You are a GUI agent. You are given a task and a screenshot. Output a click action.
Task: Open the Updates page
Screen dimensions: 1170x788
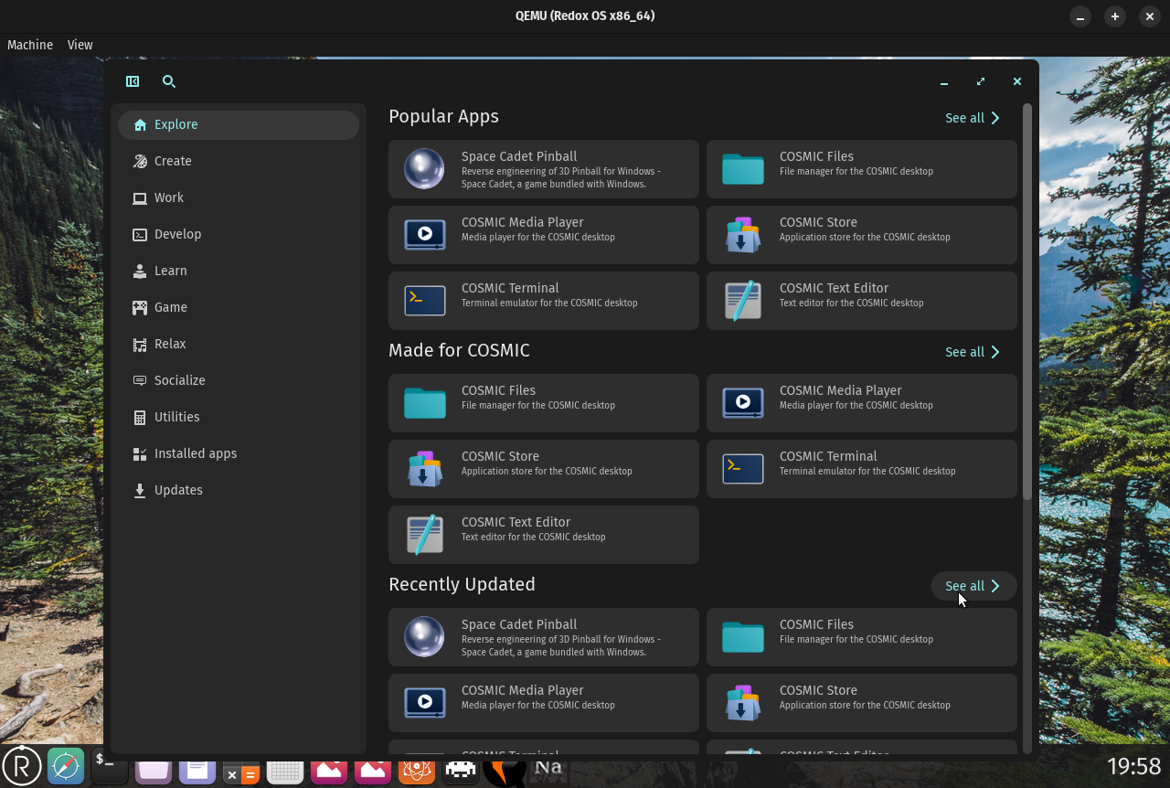[x=239, y=491]
